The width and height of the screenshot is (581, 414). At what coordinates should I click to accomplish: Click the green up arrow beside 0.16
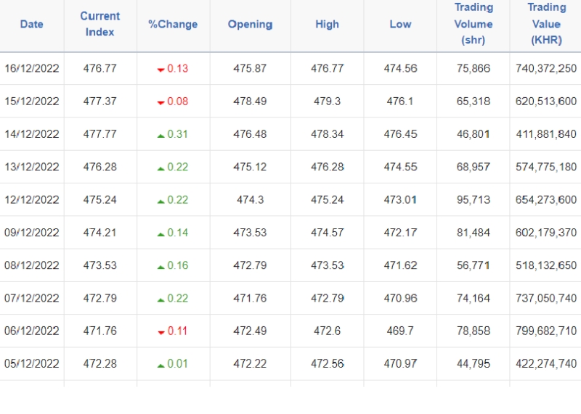[161, 266]
